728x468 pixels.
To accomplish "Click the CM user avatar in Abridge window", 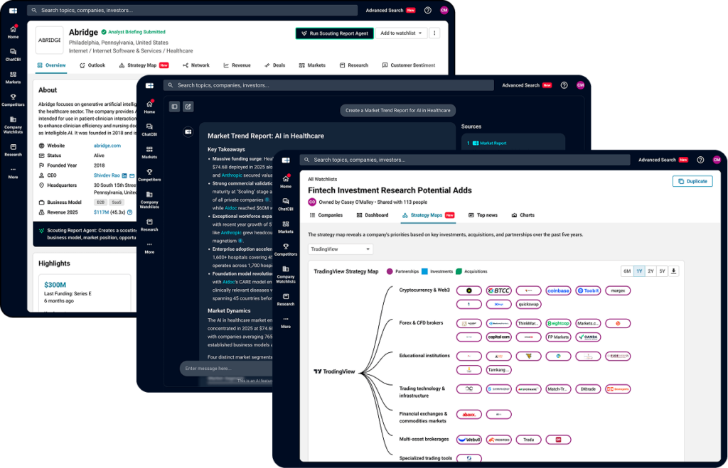I will pos(444,11).
